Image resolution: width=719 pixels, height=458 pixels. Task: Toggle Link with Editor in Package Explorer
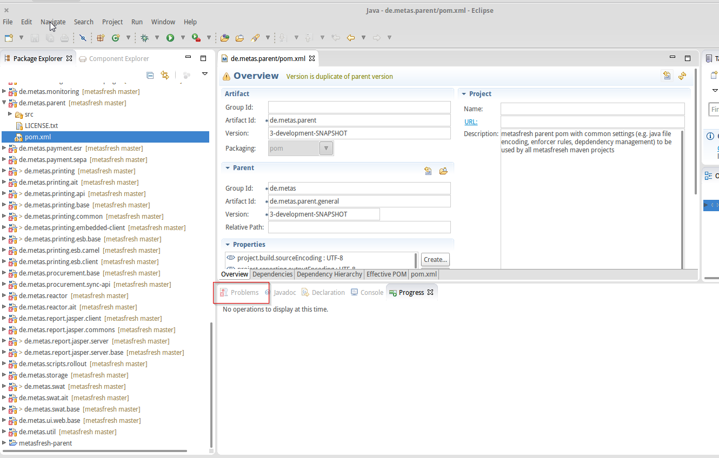[165, 75]
